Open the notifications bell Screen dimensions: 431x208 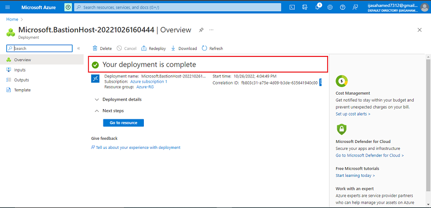click(317, 7)
